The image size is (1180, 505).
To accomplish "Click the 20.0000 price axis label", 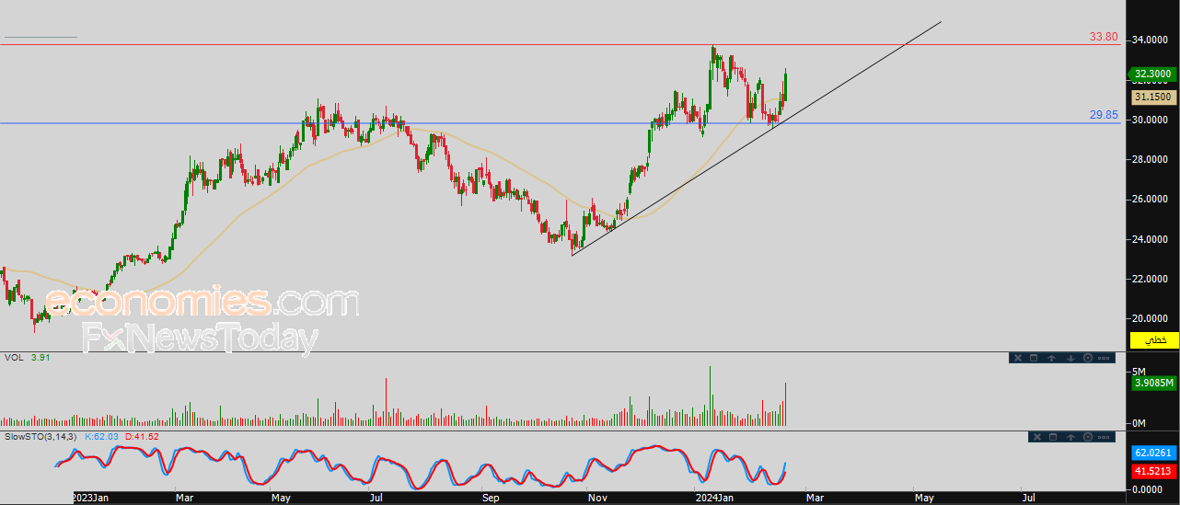I will (x=1151, y=318).
